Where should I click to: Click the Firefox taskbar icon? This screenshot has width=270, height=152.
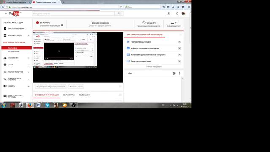point(30,105)
